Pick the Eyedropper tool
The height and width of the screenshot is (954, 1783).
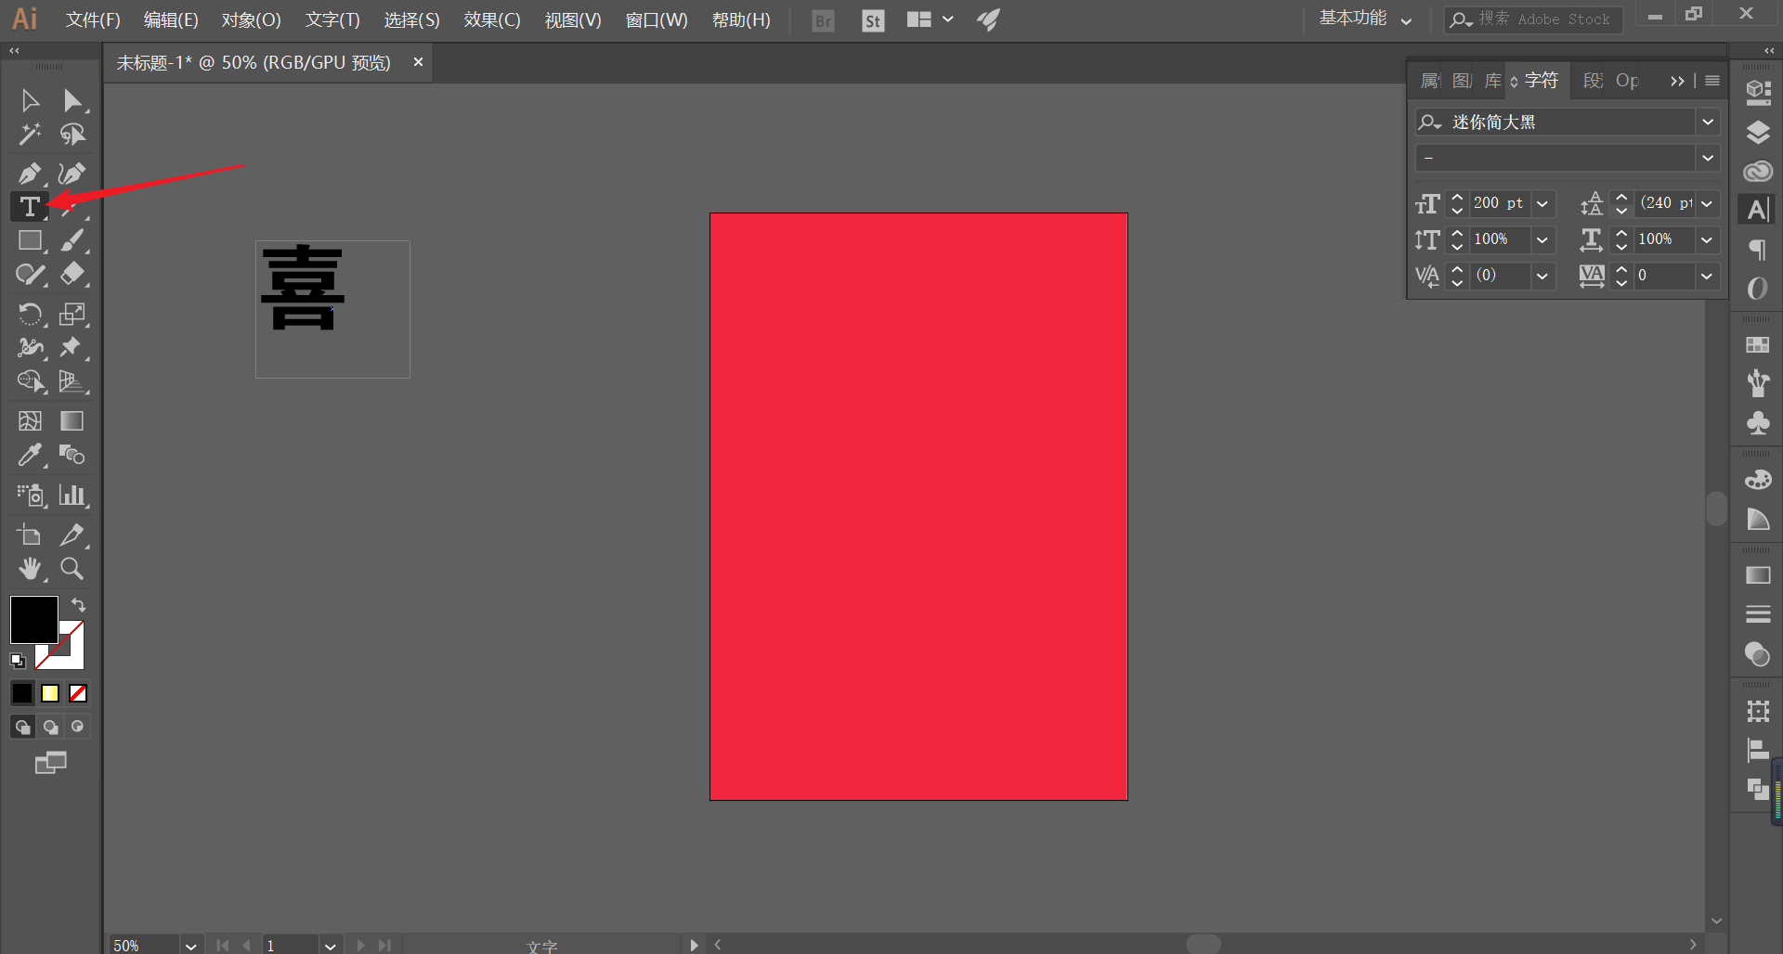click(30, 455)
